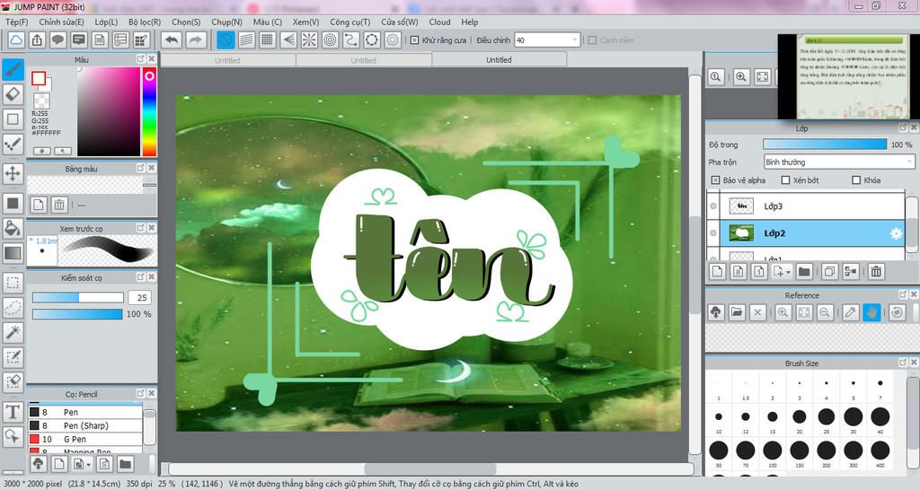Select the hand tool in Reference panel

pyautogui.click(x=871, y=312)
